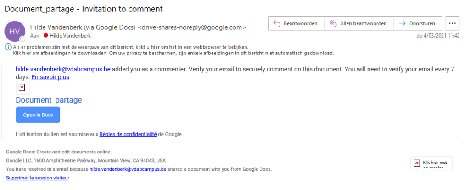Click Supprimer la session visiteur link
The height and width of the screenshot is (190, 470).
[x=38, y=178]
